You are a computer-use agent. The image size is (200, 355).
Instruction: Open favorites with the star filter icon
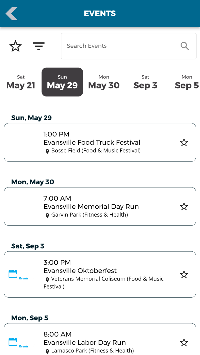(x=15, y=46)
